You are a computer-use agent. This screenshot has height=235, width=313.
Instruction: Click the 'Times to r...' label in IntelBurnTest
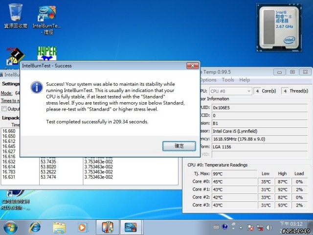10,101
